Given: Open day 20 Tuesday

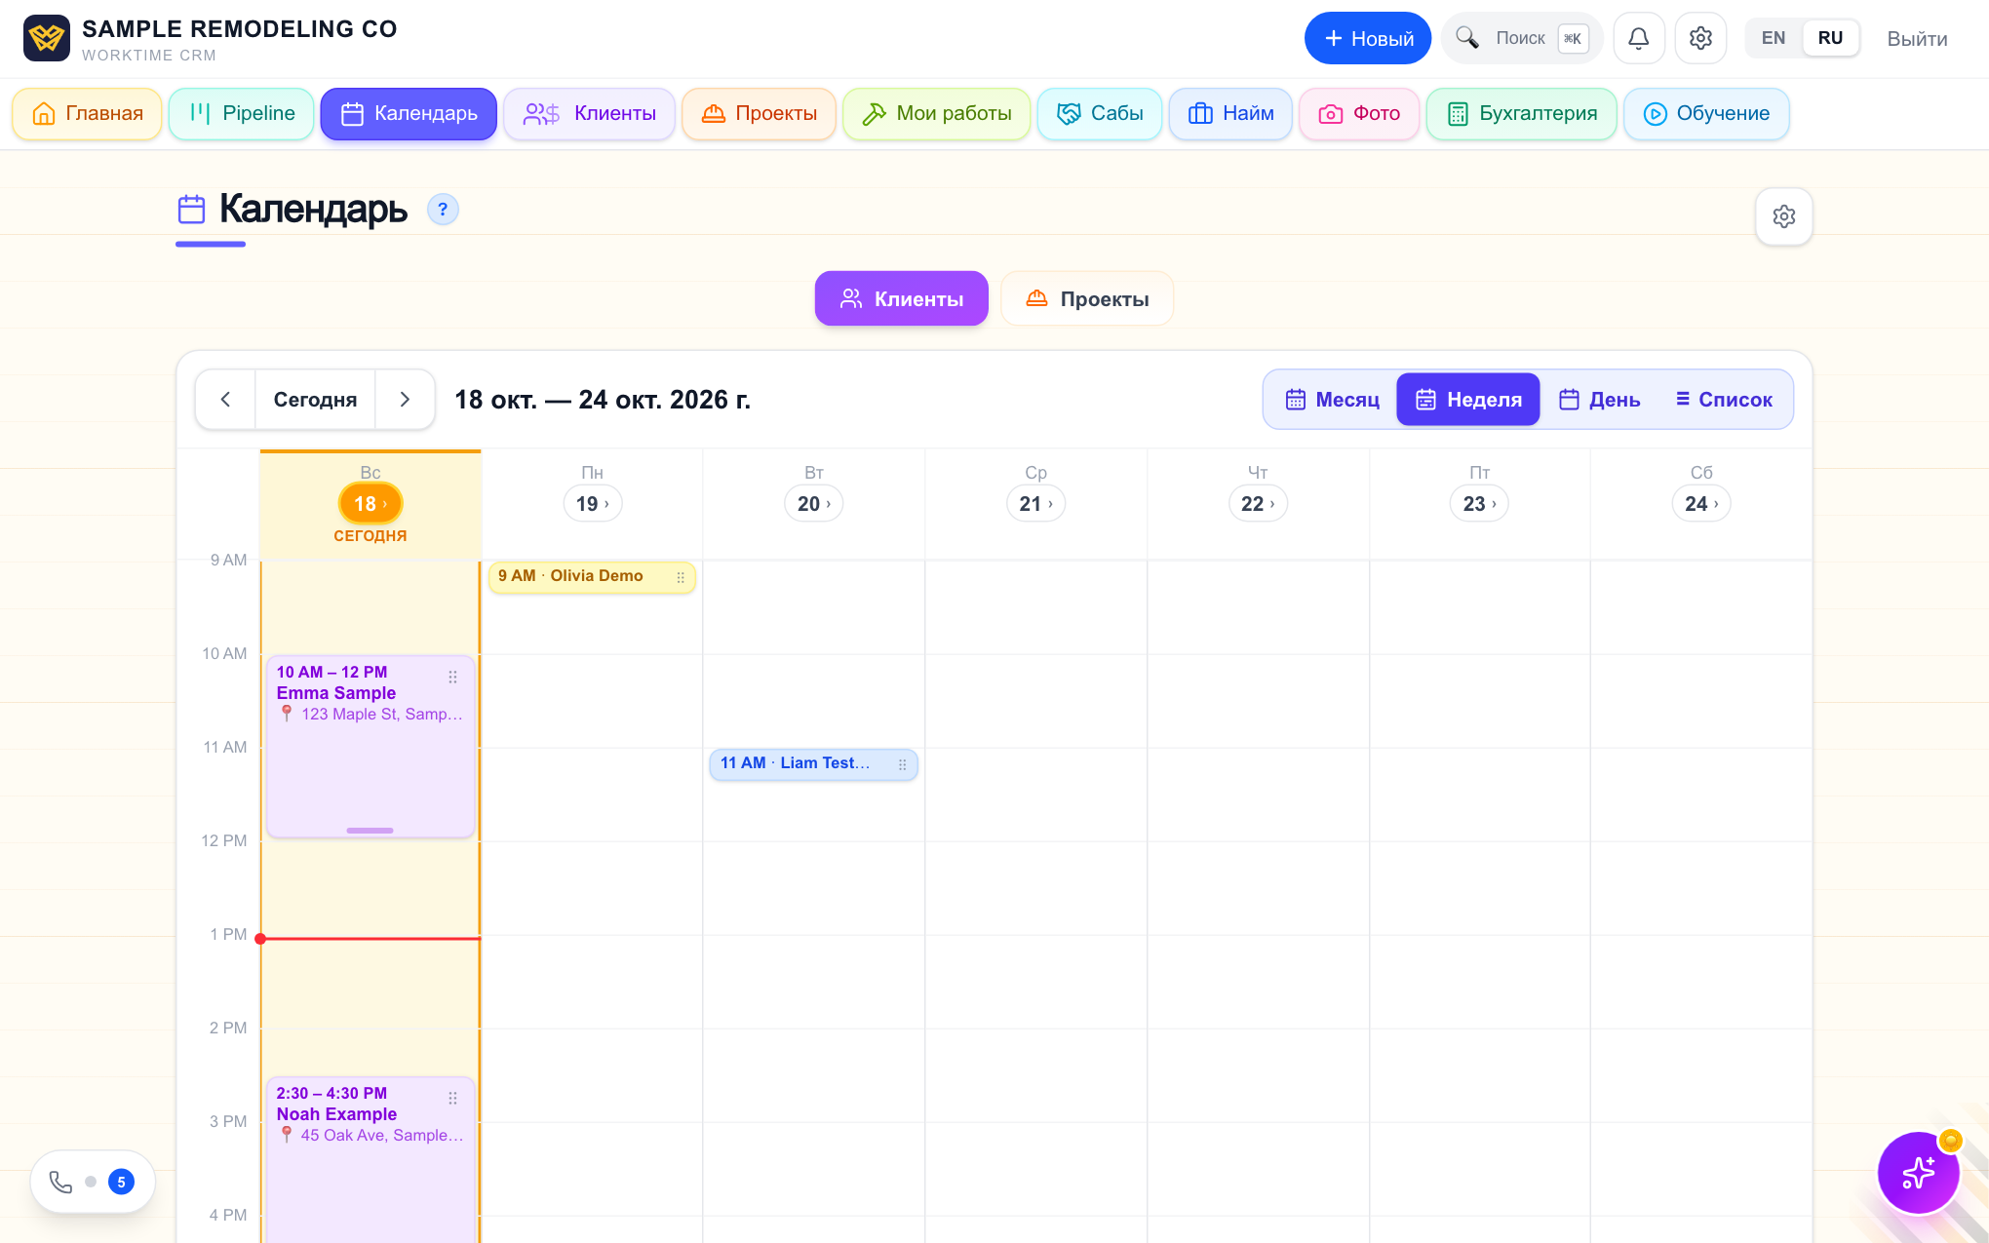Looking at the screenshot, I should (x=813, y=504).
